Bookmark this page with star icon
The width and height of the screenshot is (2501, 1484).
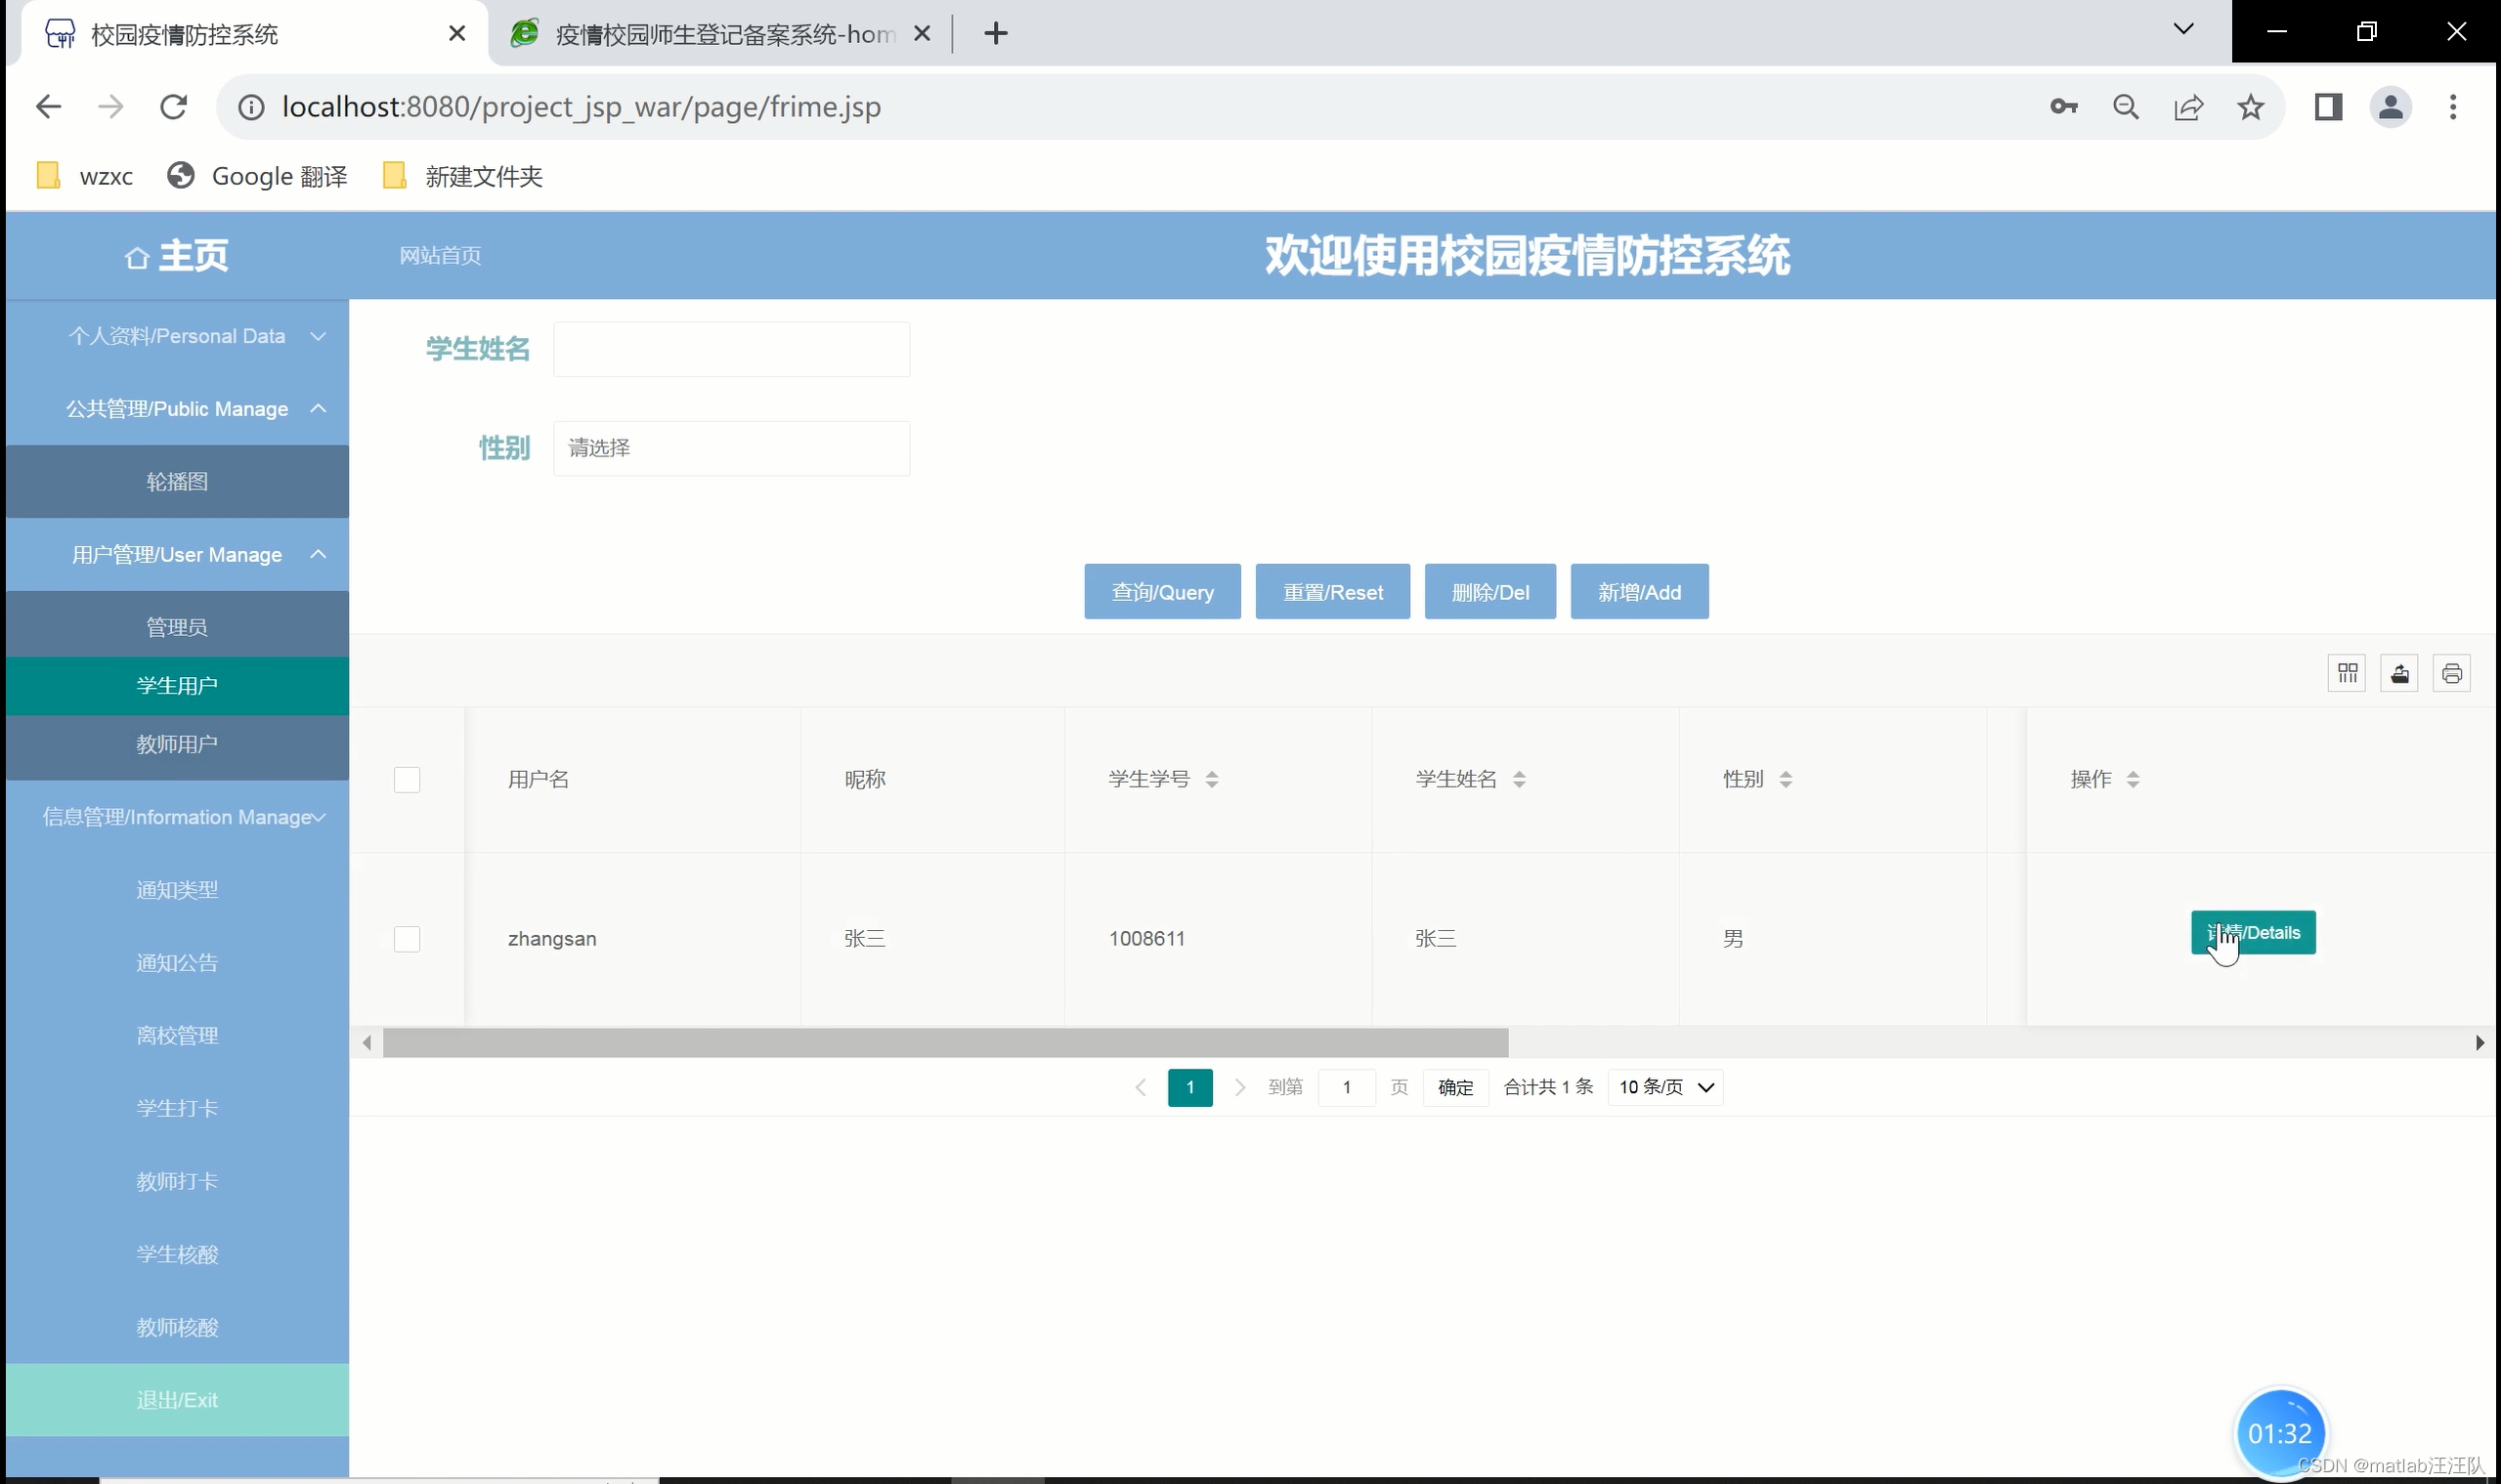pos(2251,107)
